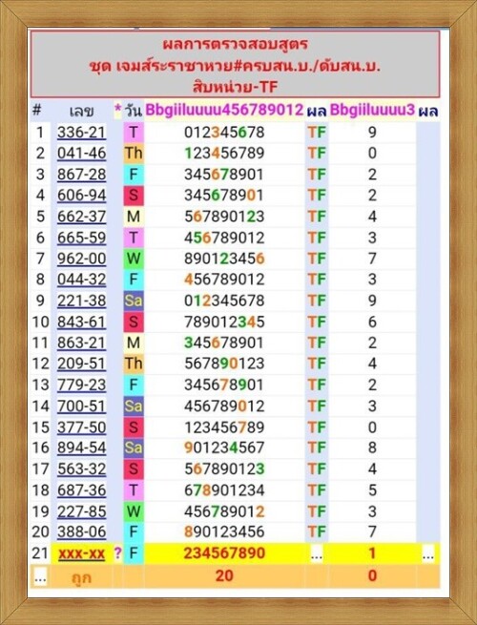Viewport: 477px width, 625px height.
Task: Click the ellipsis in bottom-left summary row
Action: pos(40,576)
